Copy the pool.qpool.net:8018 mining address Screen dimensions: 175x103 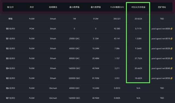[171, 39]
